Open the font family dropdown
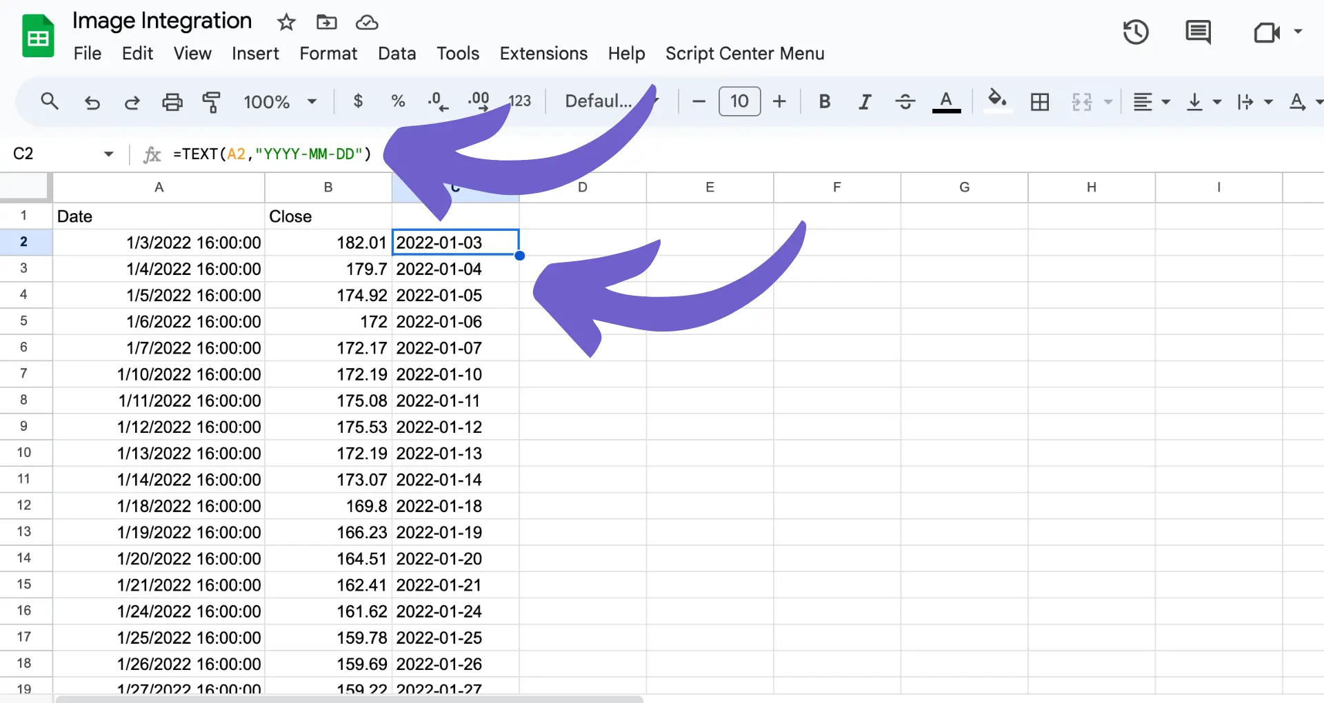 [612, 101]
